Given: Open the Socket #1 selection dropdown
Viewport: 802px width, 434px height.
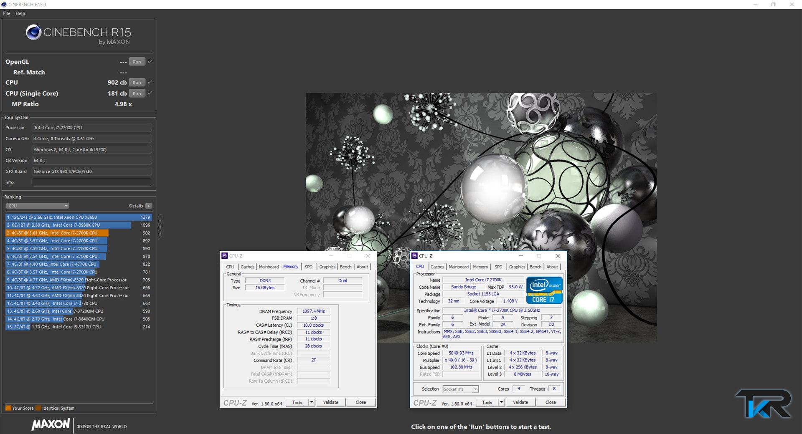Looking at the screenshot, I should 460,389.
